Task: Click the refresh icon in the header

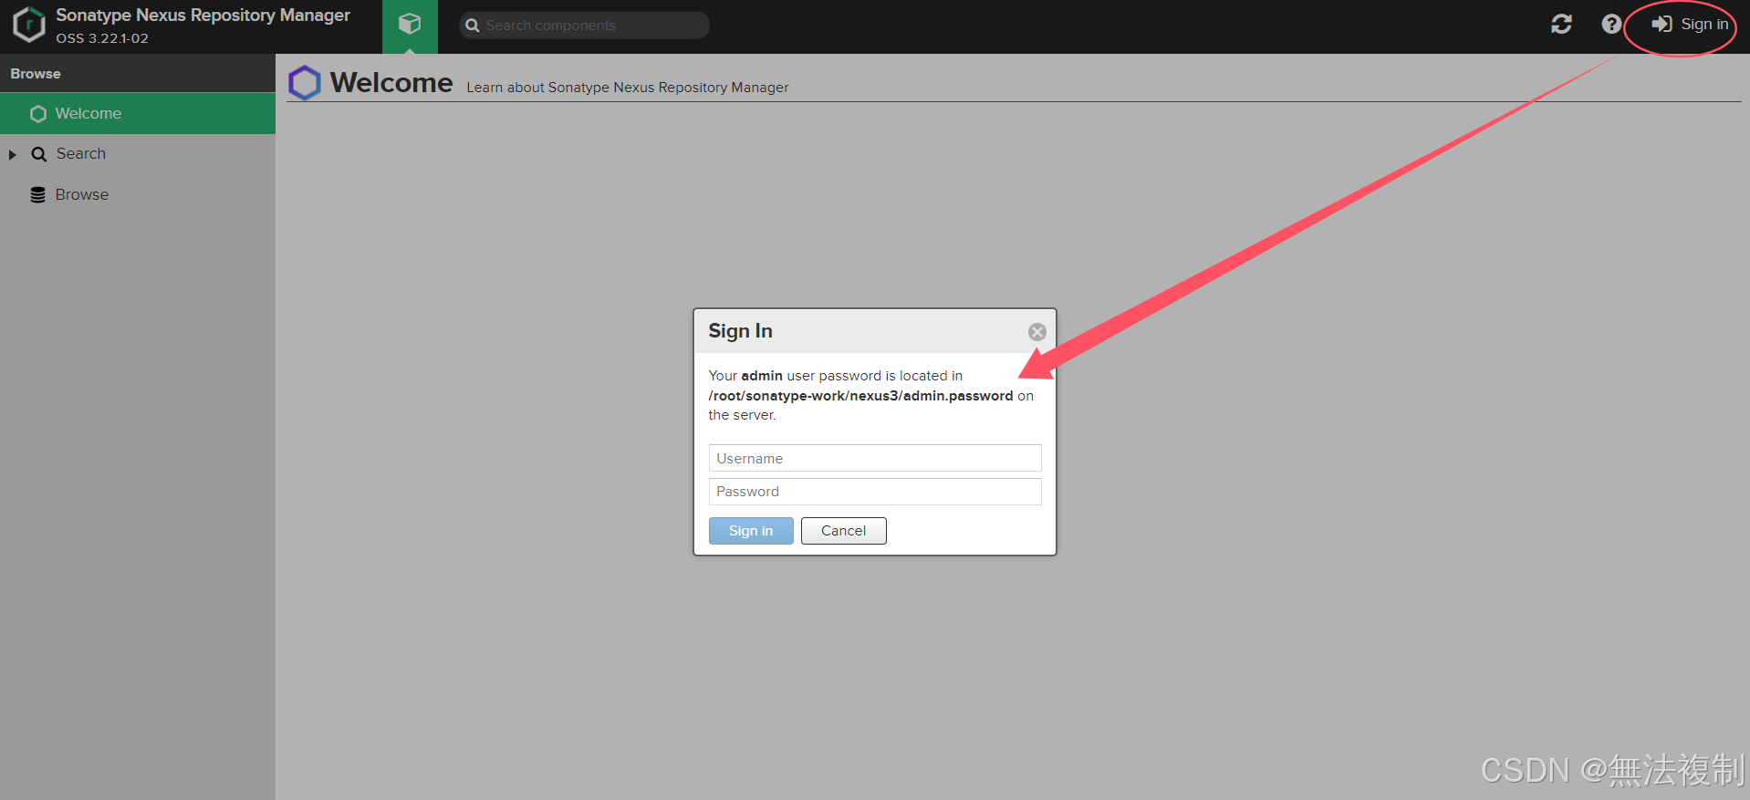Action: [x=1561, y=25]
